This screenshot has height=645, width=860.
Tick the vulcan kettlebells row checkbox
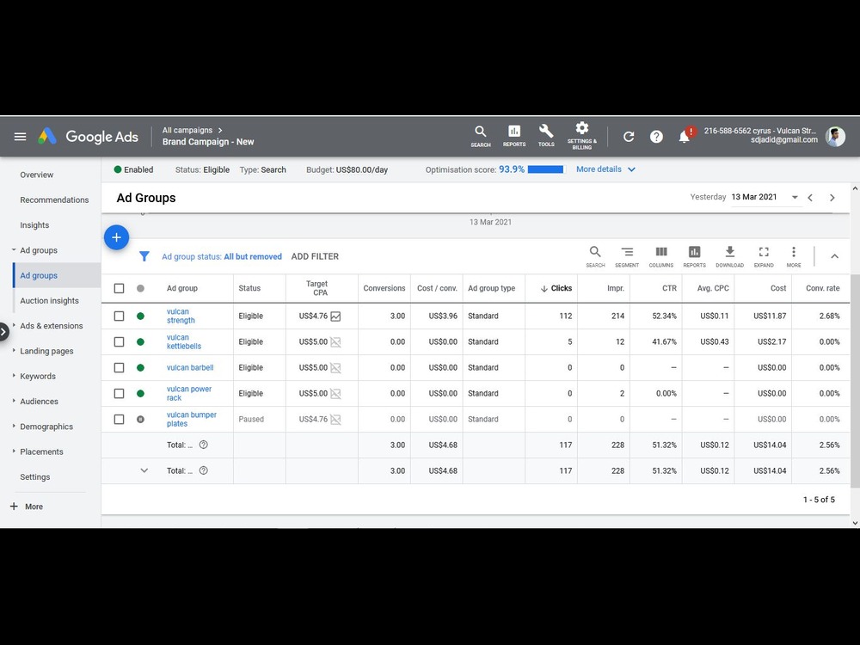point(119,341)
